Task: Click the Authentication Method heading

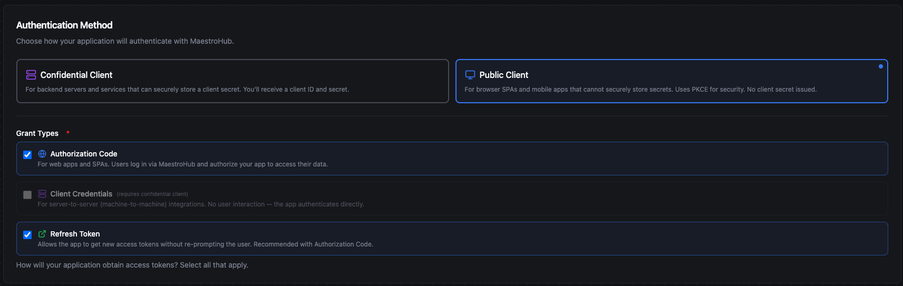Action: (x=64, y=25)
